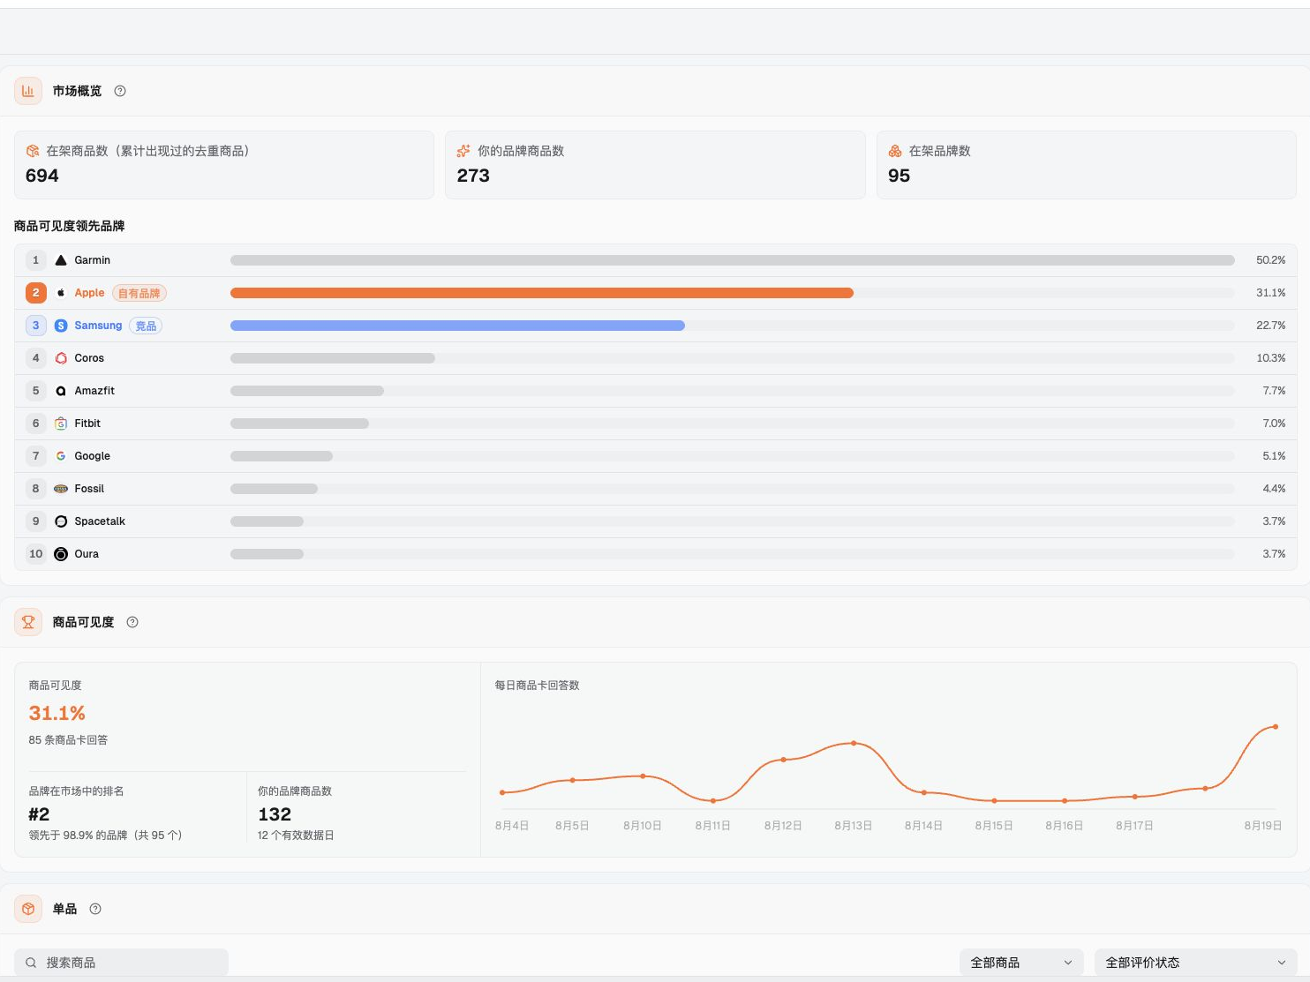Click the 每日商品卡回答数 chart title
Screen dimensions: 1310x982
click(x=537, y=686)
